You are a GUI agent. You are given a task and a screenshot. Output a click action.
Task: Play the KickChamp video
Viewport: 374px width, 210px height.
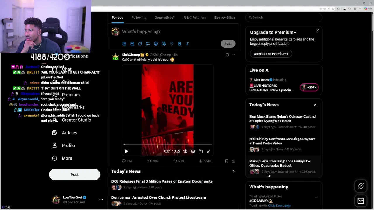tap(127, 151)
